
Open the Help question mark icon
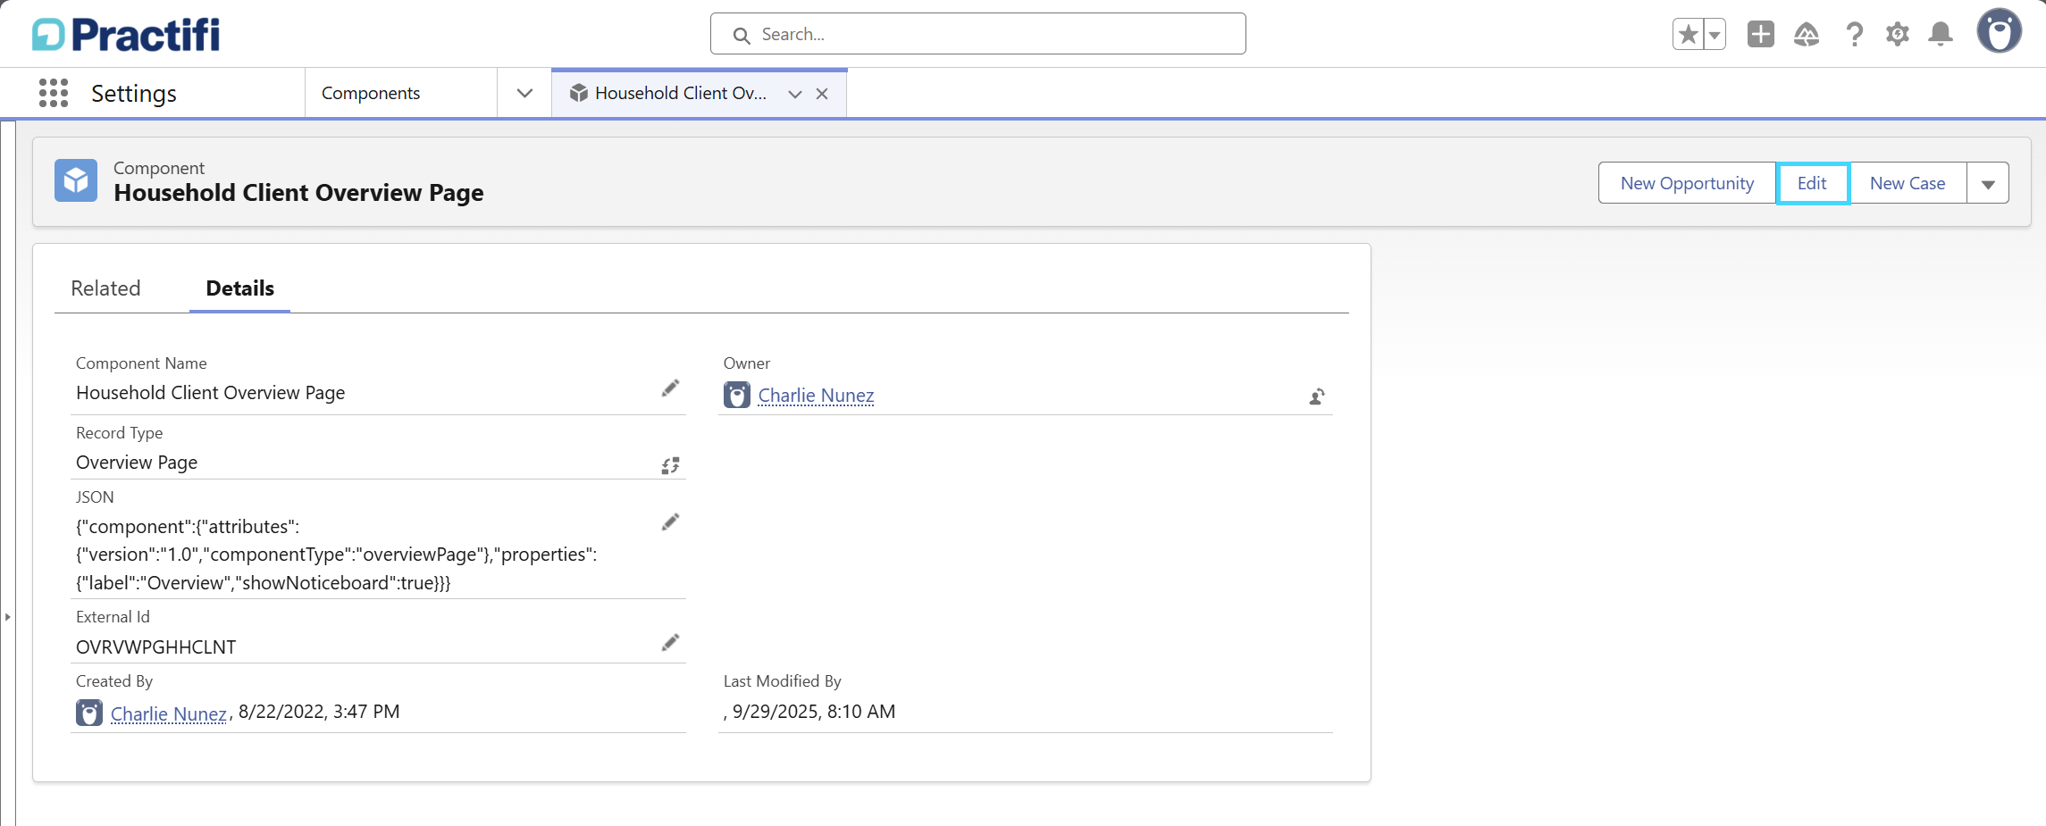(x=1854, y=34)
